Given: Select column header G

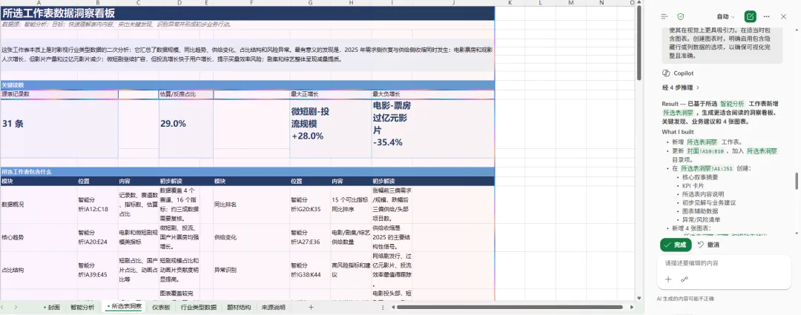Looking at the screenshot, I should [x=310, y=3].
